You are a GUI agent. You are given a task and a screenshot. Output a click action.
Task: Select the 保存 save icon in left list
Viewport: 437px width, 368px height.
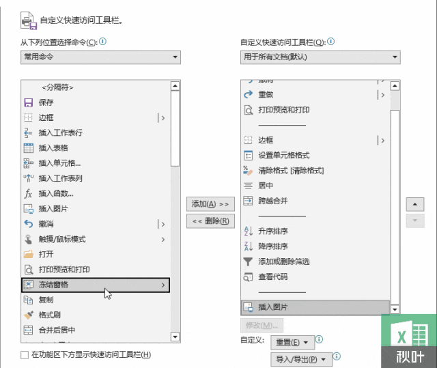29,102
